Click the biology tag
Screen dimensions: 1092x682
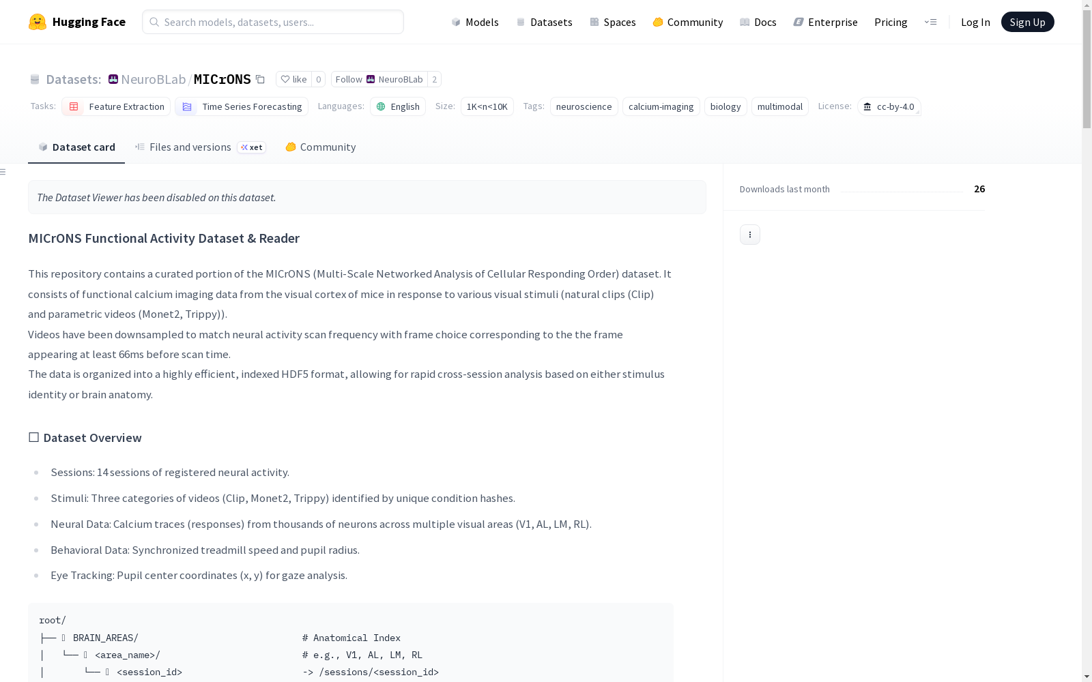coord(725,106)
